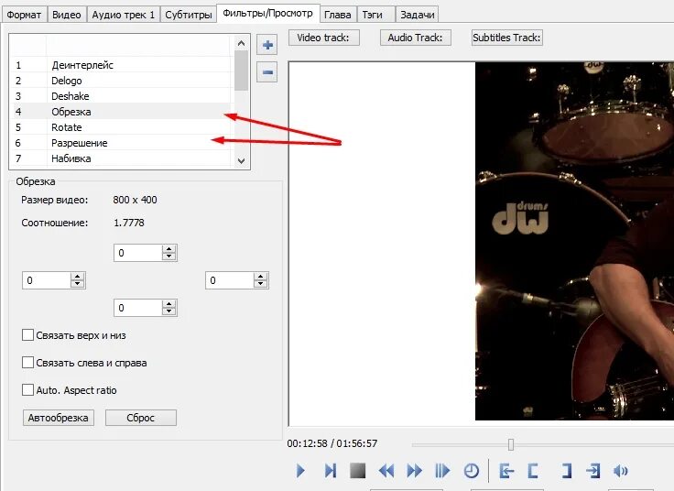The width and height of the screenshot is (674, 491).
Task: Click the Сброс reset button
Action: (140, 418)
